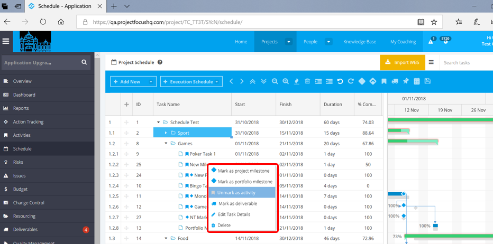Viewport: 493px width, 244px height.
Task: Indent the selected task
Action: point(318,81)
